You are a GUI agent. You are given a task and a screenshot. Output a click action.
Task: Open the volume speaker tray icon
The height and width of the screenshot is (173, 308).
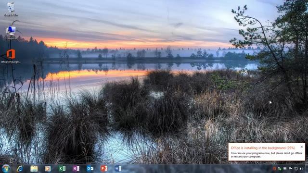302,169
